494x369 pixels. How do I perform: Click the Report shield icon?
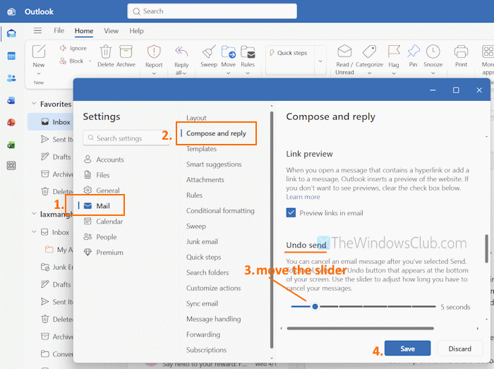pos(154,52)
